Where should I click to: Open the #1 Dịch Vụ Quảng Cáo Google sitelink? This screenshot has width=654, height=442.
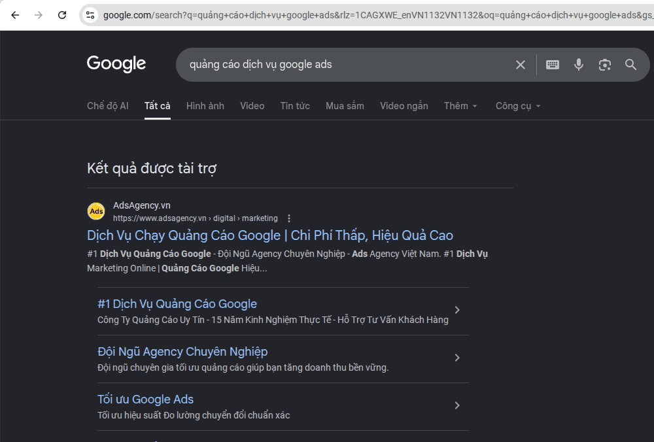click(177, 304)
